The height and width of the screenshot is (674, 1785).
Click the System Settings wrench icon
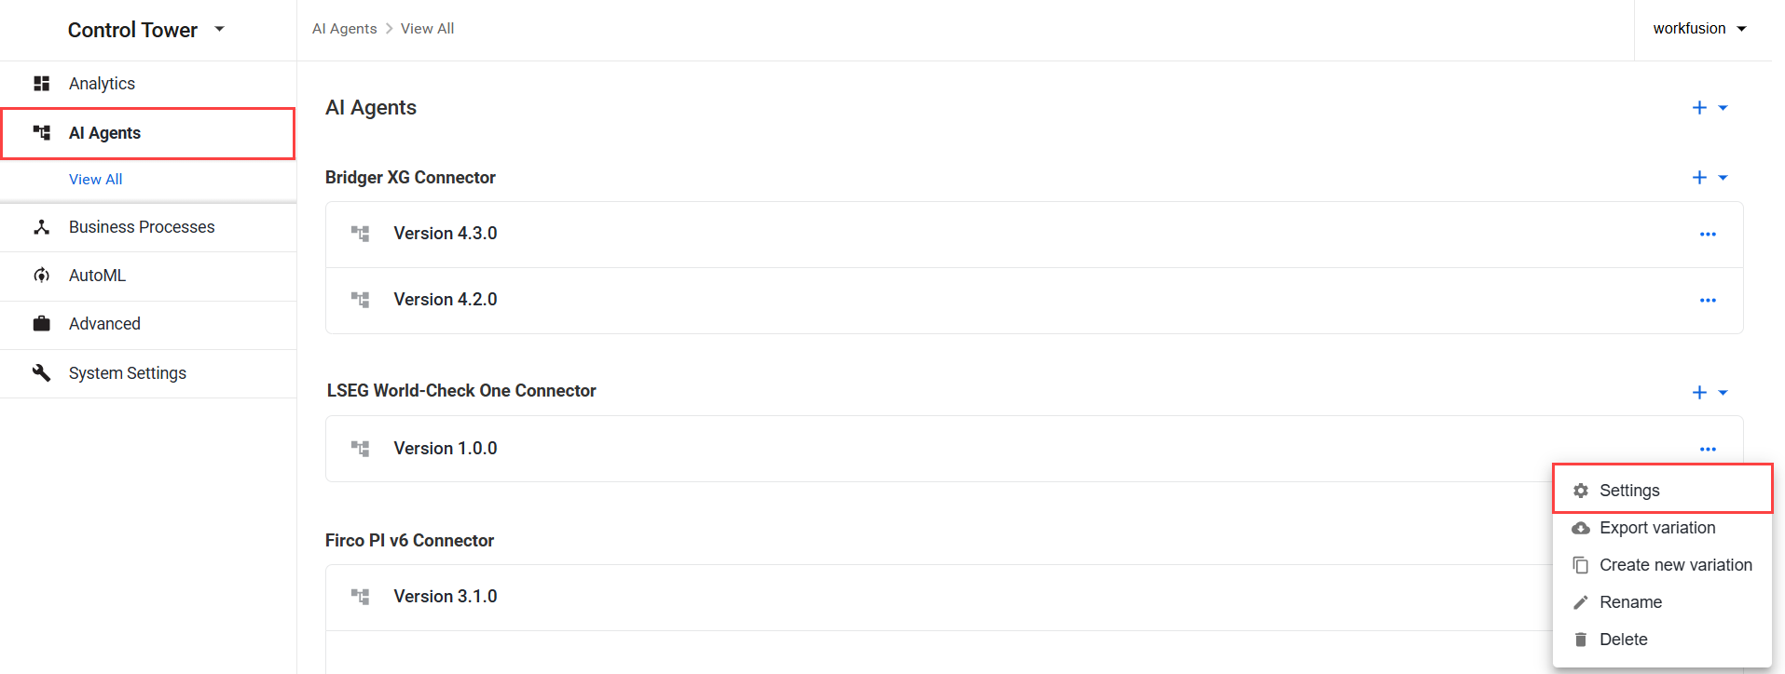(42, 372)
